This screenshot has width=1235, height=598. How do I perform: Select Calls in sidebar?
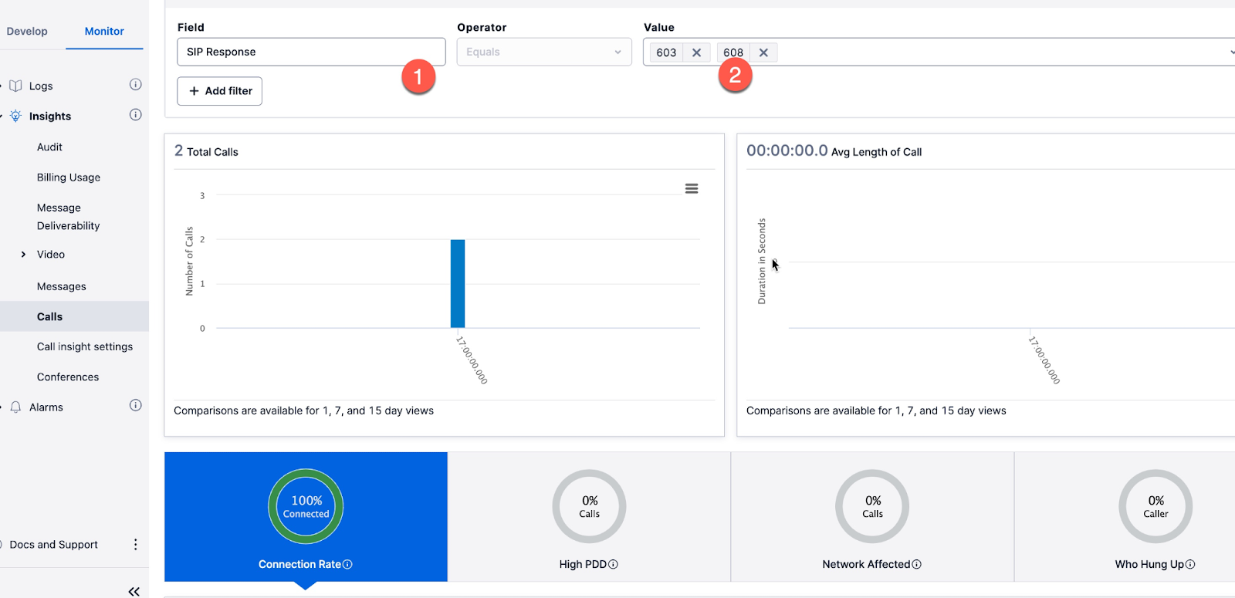pos(74,316)
